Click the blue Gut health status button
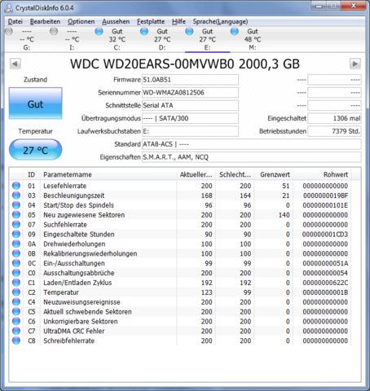 36,103
